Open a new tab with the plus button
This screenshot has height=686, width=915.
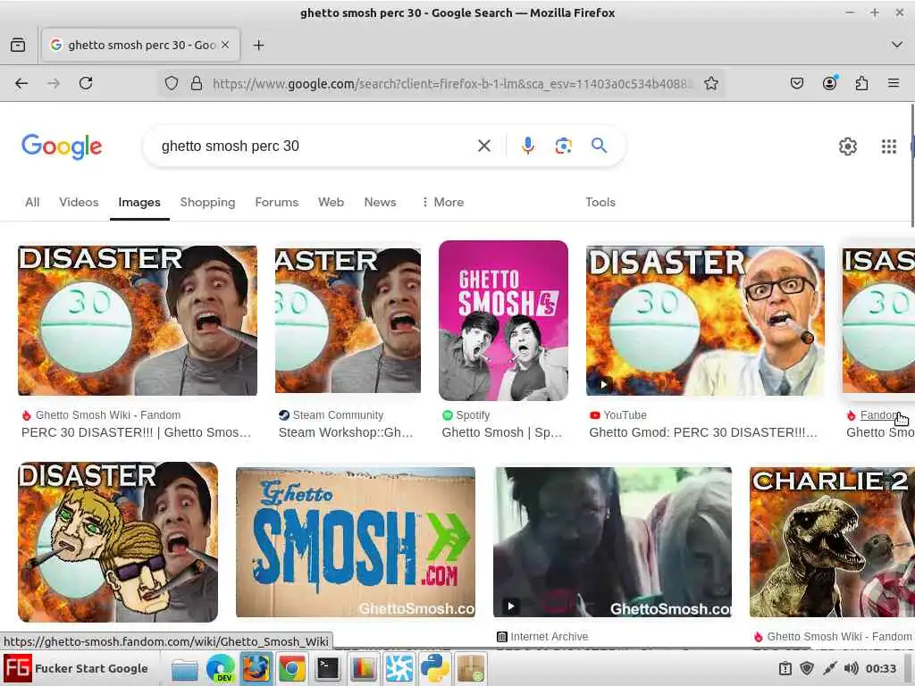[258, 45]
